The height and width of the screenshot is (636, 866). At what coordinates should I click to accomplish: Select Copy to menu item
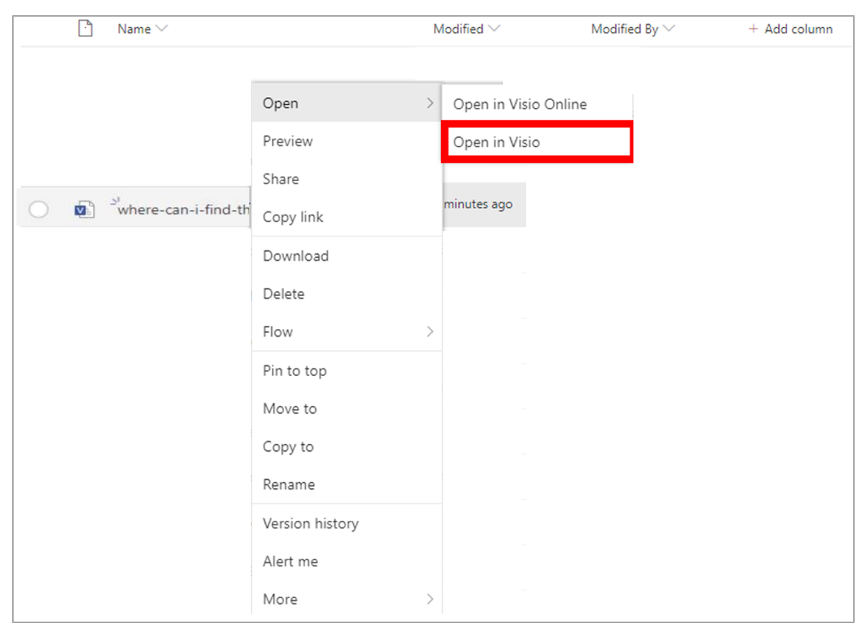point(347,446)
